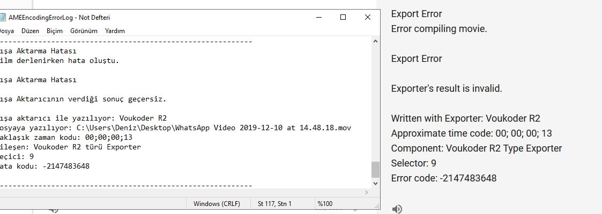Open the Dosya menu

(6, 31)
